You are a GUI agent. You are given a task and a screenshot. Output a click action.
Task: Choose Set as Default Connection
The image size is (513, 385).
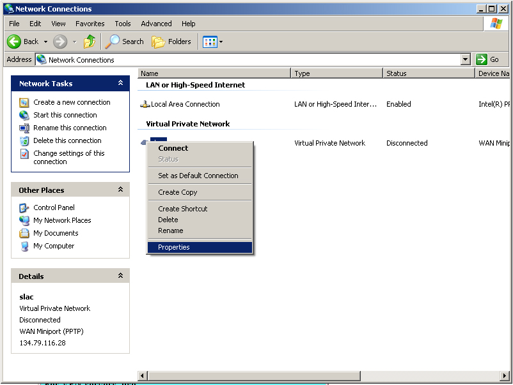click(200, 176)
